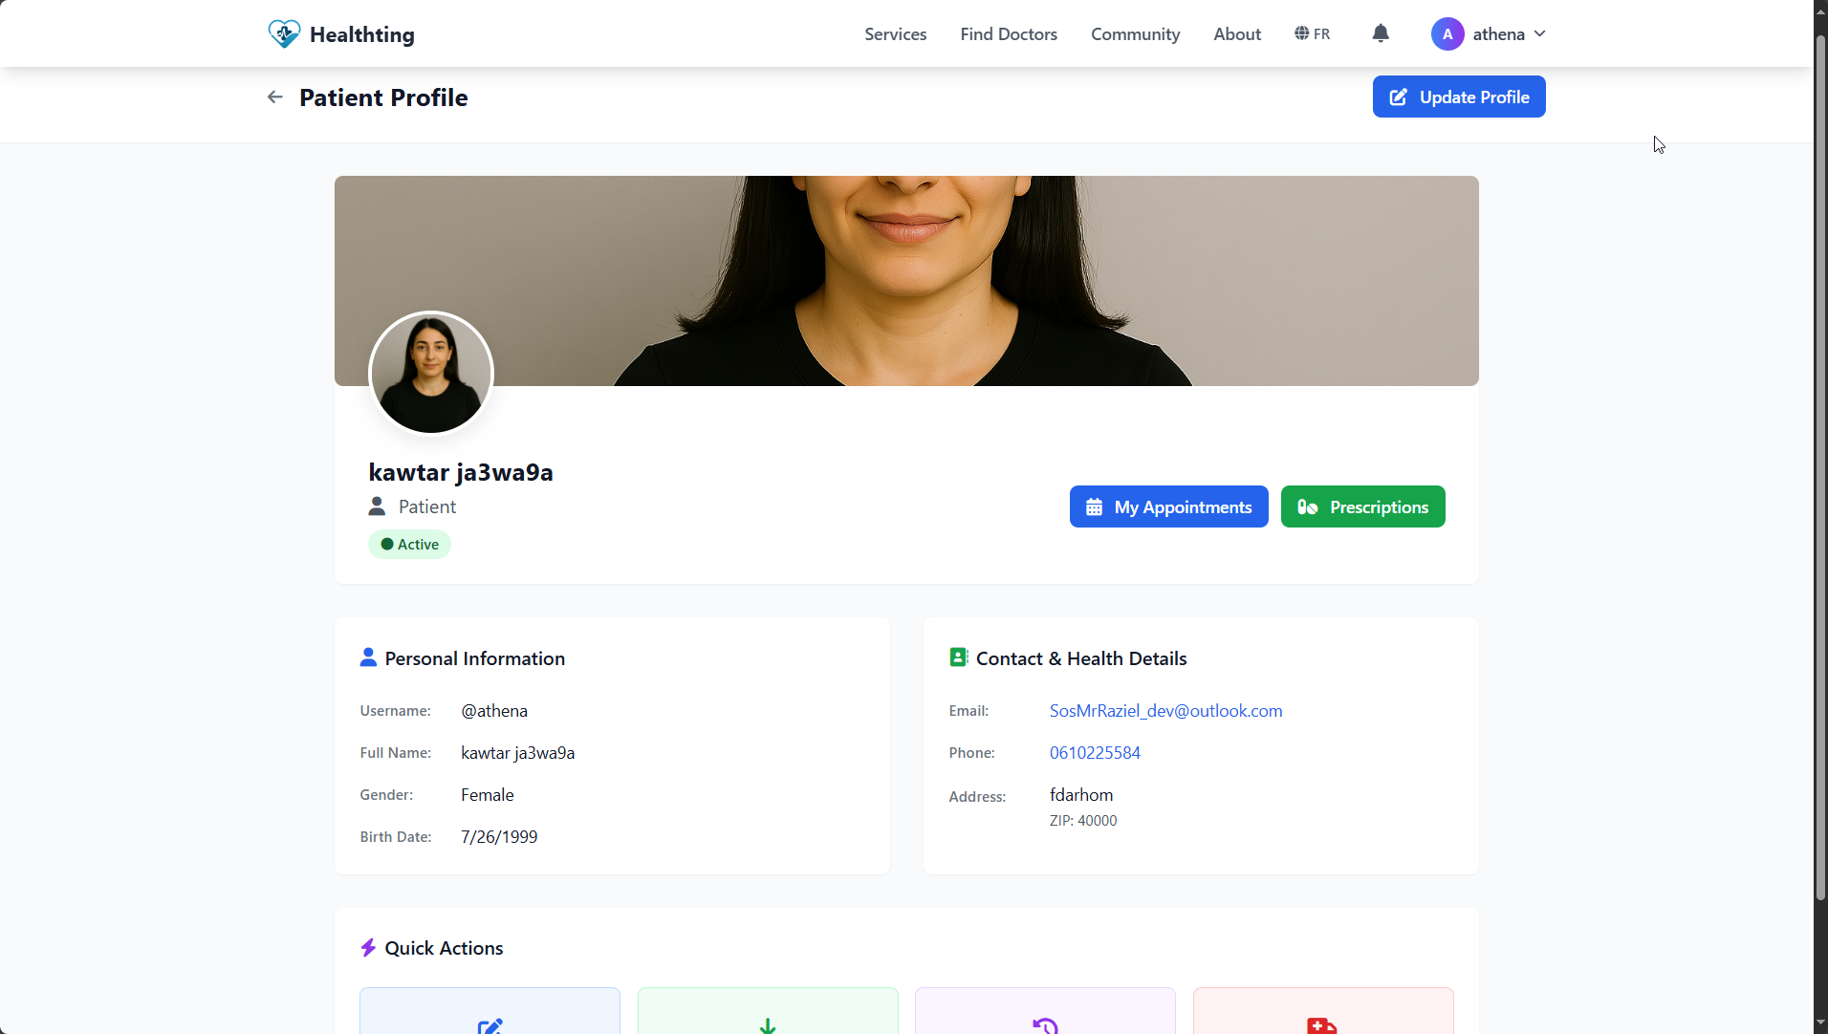
Task: View Prescriptions
Action: pos(1362,506)
